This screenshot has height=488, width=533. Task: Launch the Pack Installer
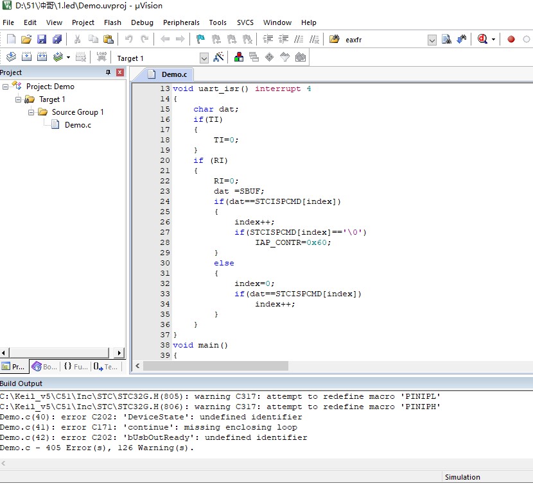[x=301, y=56]
